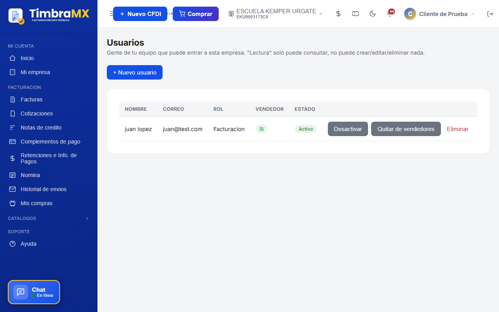Screen dimensions: 499x312
Task: Toggle dark mode moon icon
Action: coord(373,14)
